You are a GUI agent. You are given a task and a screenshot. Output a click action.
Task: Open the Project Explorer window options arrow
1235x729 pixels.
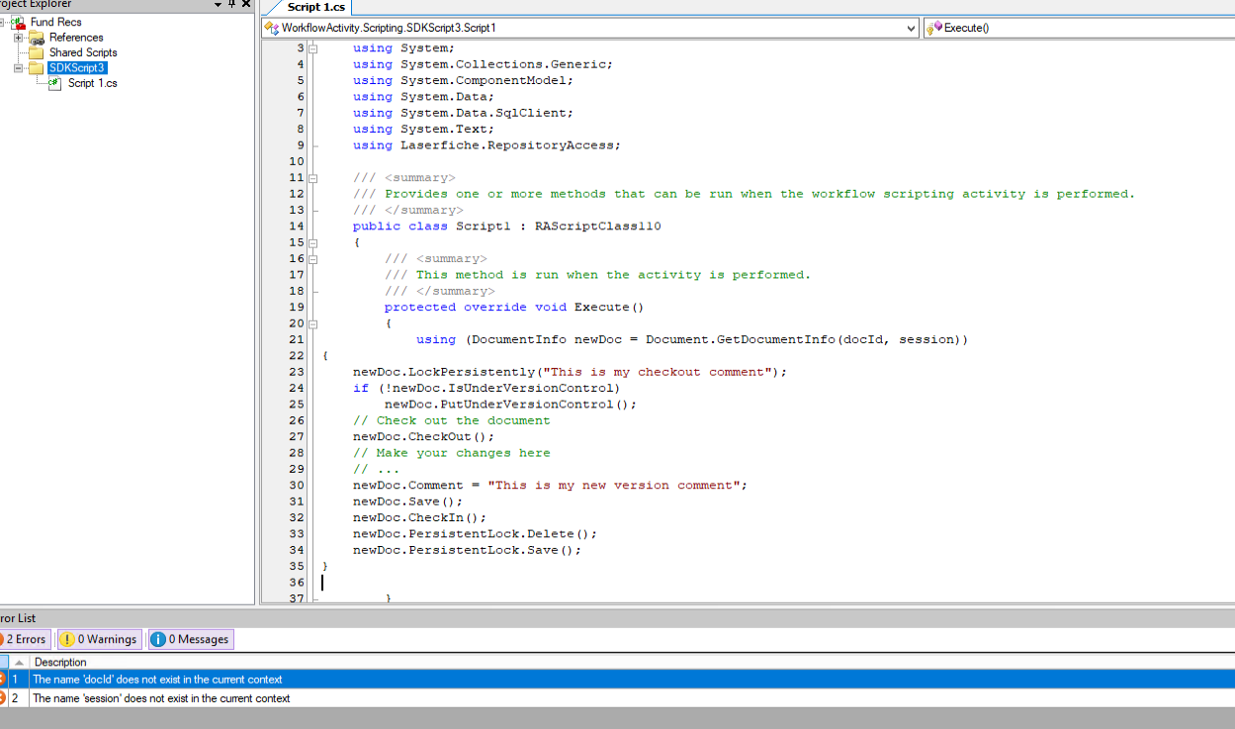point(219,4)
